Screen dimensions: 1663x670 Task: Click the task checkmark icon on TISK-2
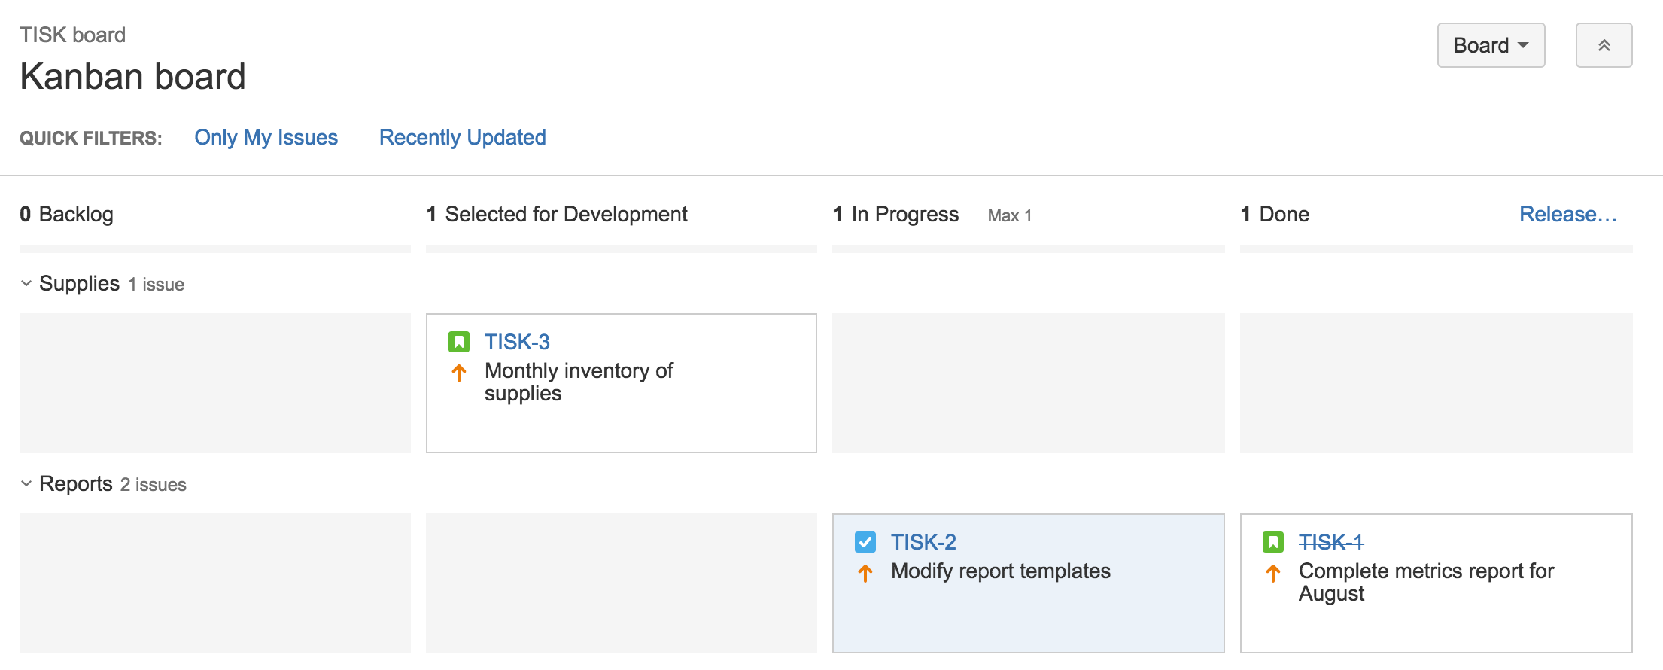coord(866,541)
